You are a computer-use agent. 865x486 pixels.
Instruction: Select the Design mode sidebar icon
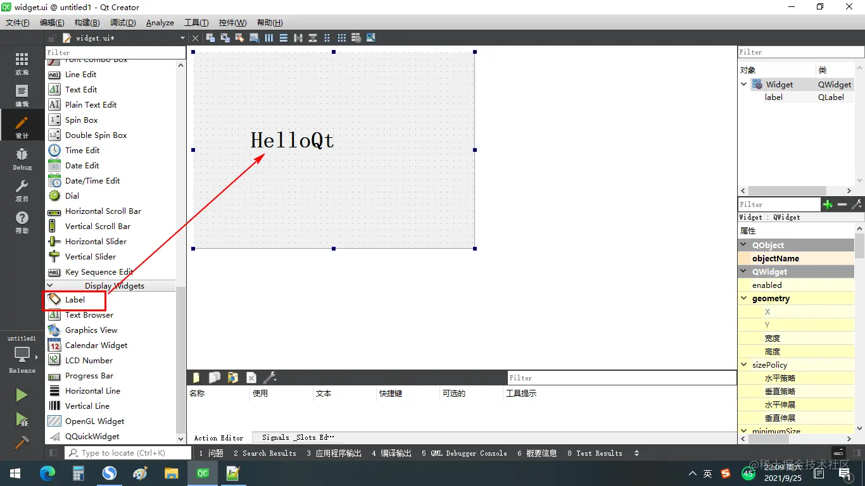click(22, 126)
